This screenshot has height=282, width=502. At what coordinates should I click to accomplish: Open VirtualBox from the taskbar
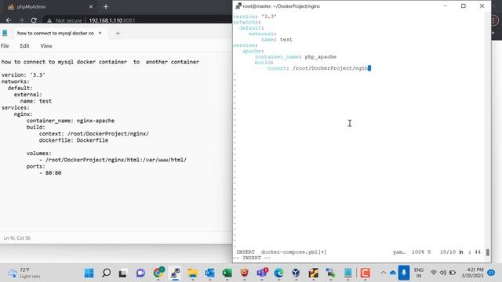click(296, 273)
